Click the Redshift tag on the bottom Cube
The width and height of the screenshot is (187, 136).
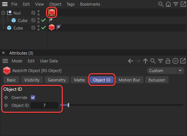(52, 27)
